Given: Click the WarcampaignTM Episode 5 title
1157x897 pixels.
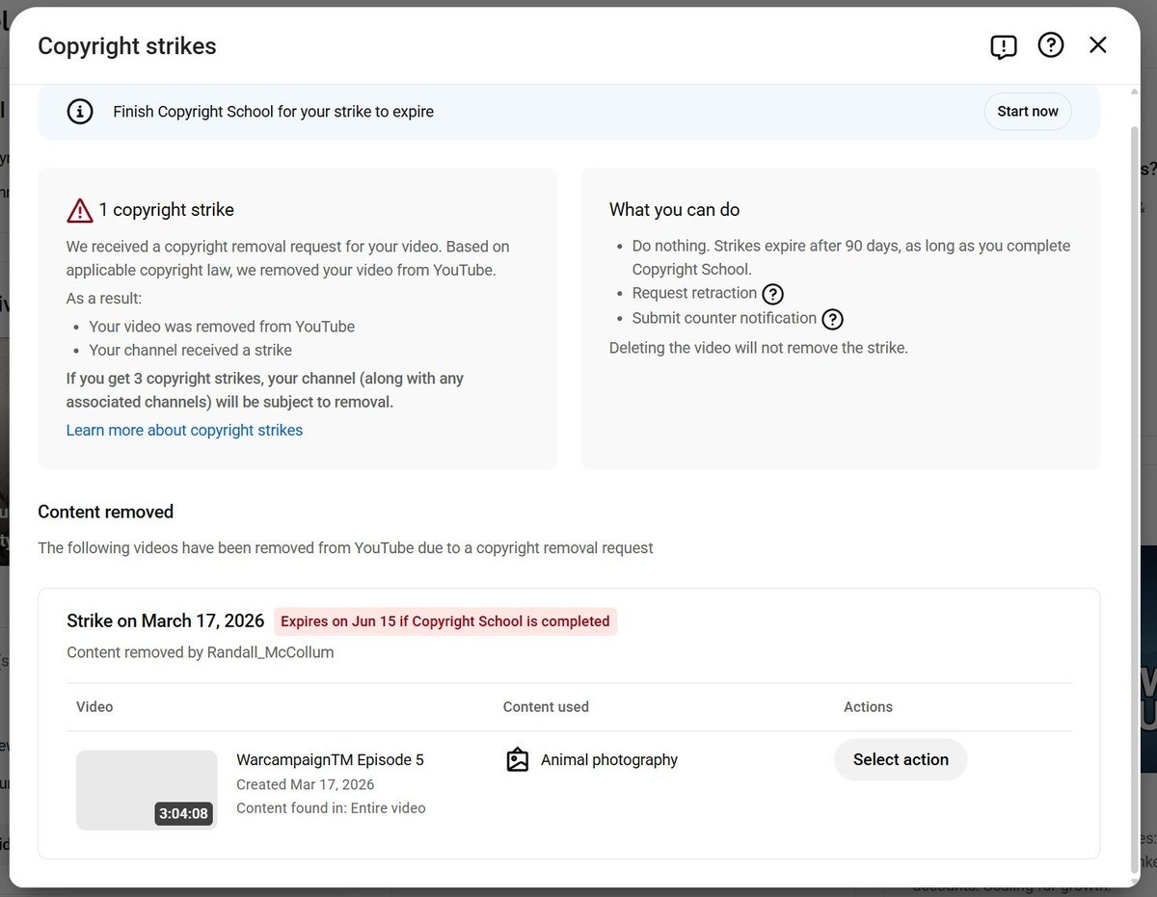Looking at the screenshot, I should coord(330,760).
